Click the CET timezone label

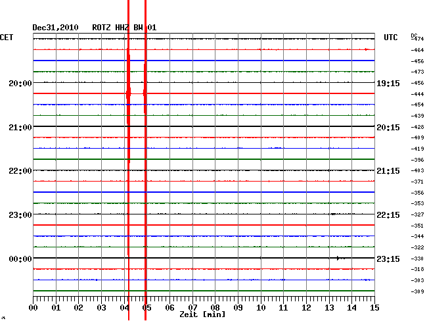tap(7, 37)
